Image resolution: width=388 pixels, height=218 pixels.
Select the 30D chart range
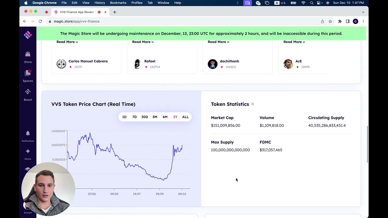pos(145,117)
